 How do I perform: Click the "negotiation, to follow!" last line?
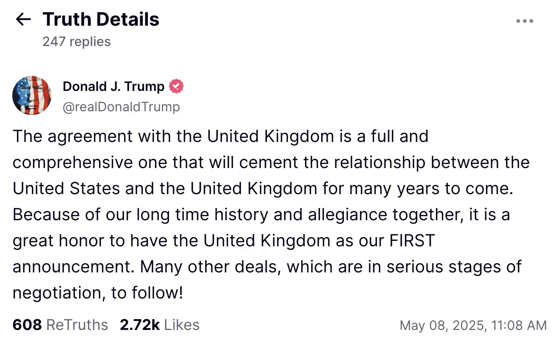point(98,293)
